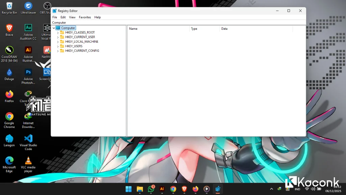Expand HKEY_USERS key
The width and height of the screenshot is (346, 195).
click(58, 46)
